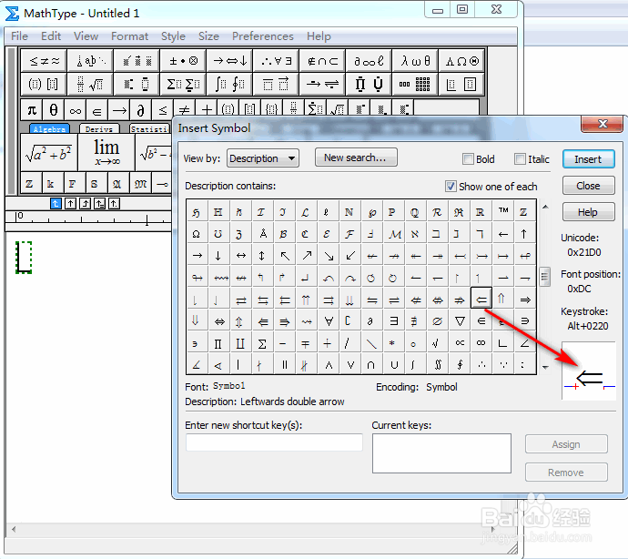This screenshot has height=559, width=628.
Task: Open the operator symbols palette (±•⊗)
Action: [x=184, y=61]
